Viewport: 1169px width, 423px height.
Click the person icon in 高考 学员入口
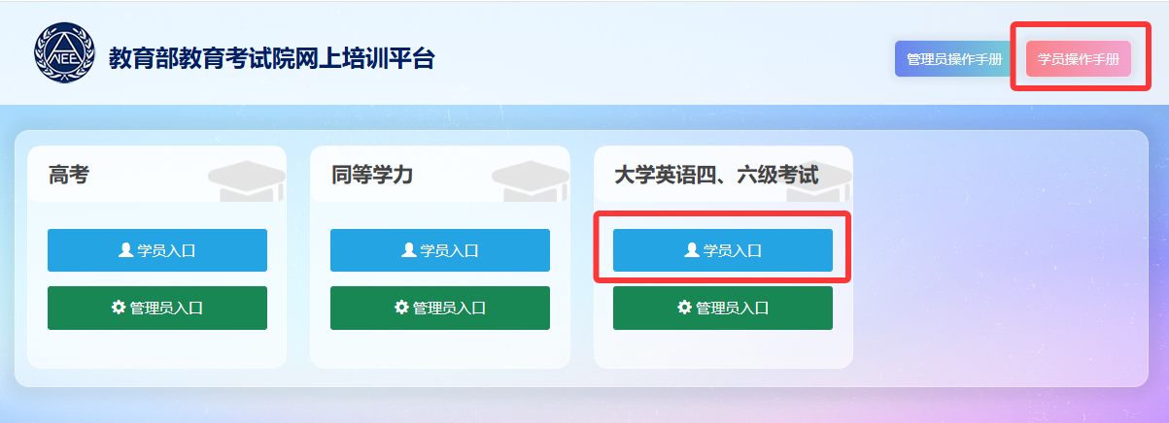click(125, 250)
